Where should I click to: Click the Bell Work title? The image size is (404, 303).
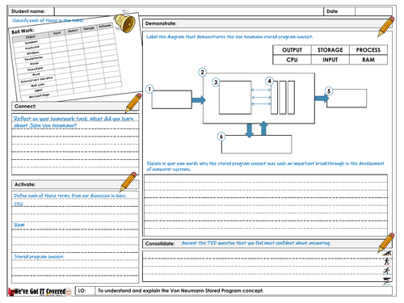[x=23, y=31]
